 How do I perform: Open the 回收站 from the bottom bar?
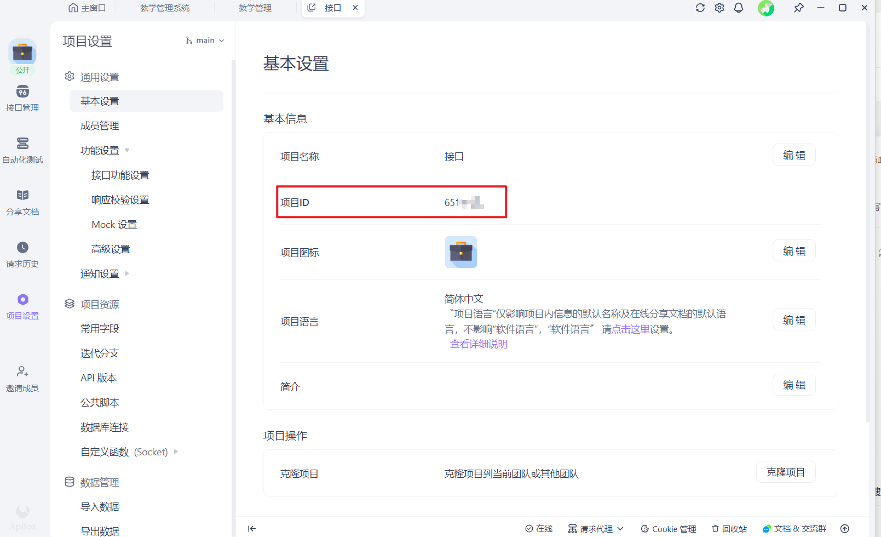click(729, 528)
